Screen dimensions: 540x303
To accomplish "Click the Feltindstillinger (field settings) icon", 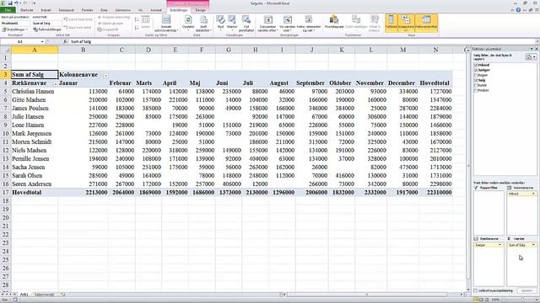I will click(x=35, y=29).
